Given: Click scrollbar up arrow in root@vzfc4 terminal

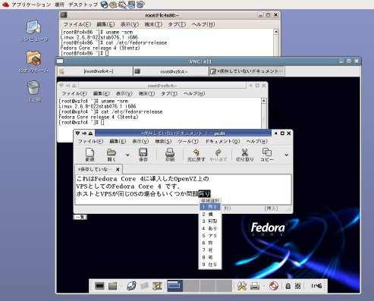Looking at the screenshot, I should tap(263, 101).
